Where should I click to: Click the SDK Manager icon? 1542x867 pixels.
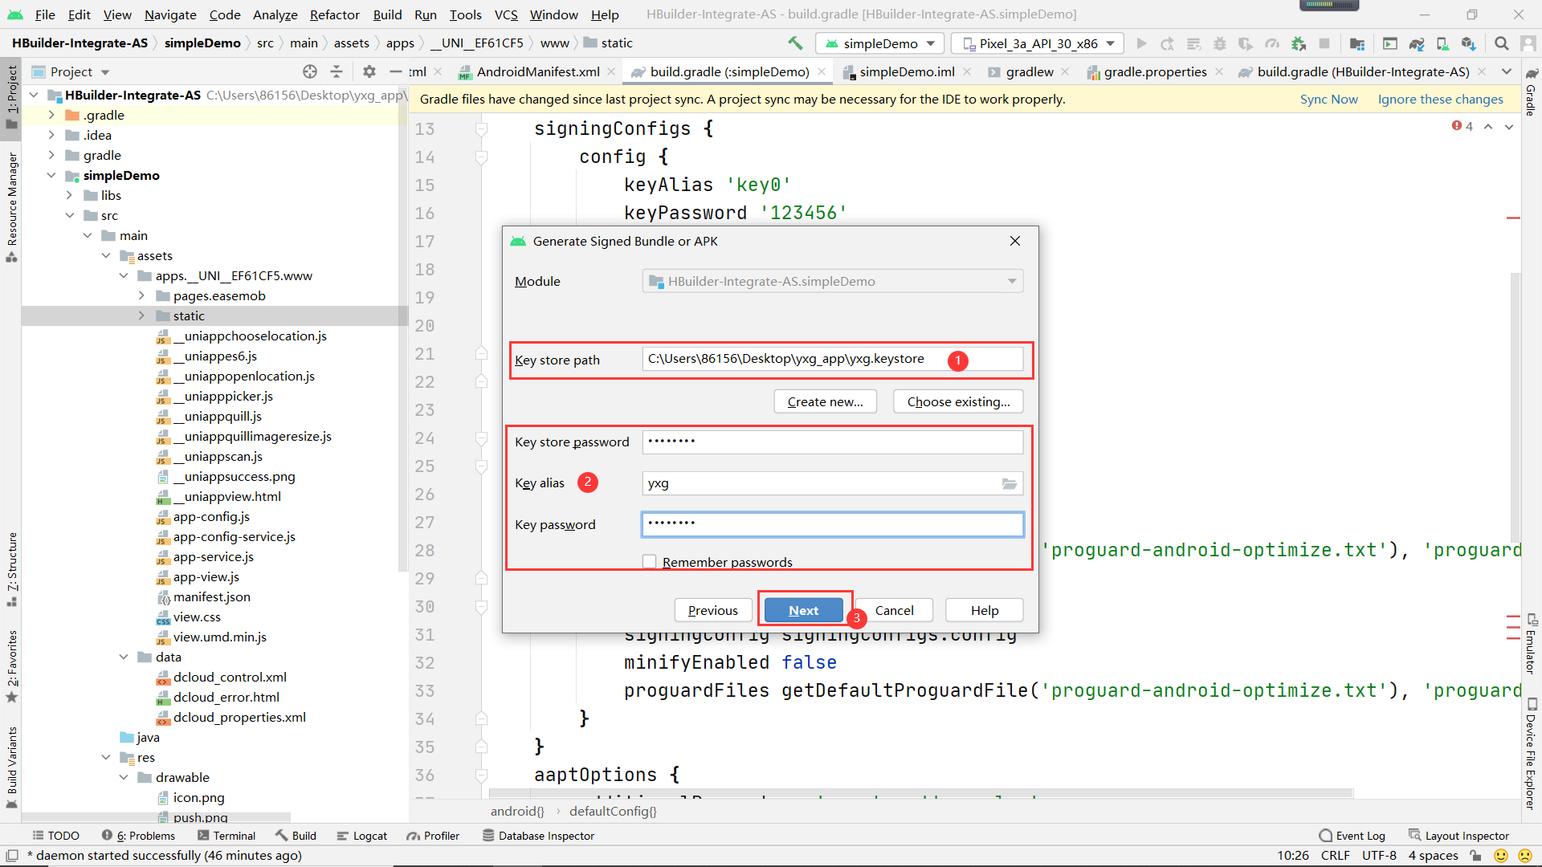[x=1468, y=43]
